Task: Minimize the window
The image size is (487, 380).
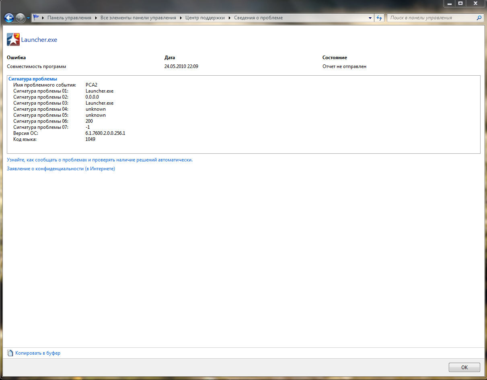Action: pos(450,3)
